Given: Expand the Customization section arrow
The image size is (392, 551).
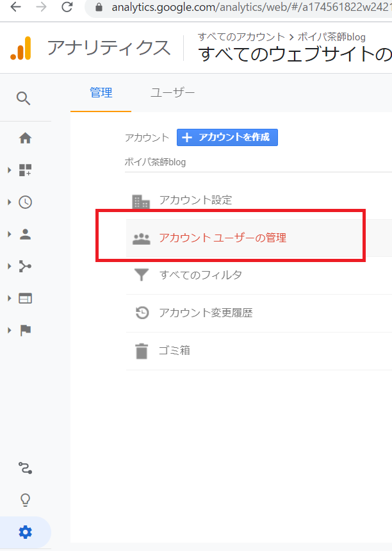Looking at the screenshot, I should click(x=10, y=170).
